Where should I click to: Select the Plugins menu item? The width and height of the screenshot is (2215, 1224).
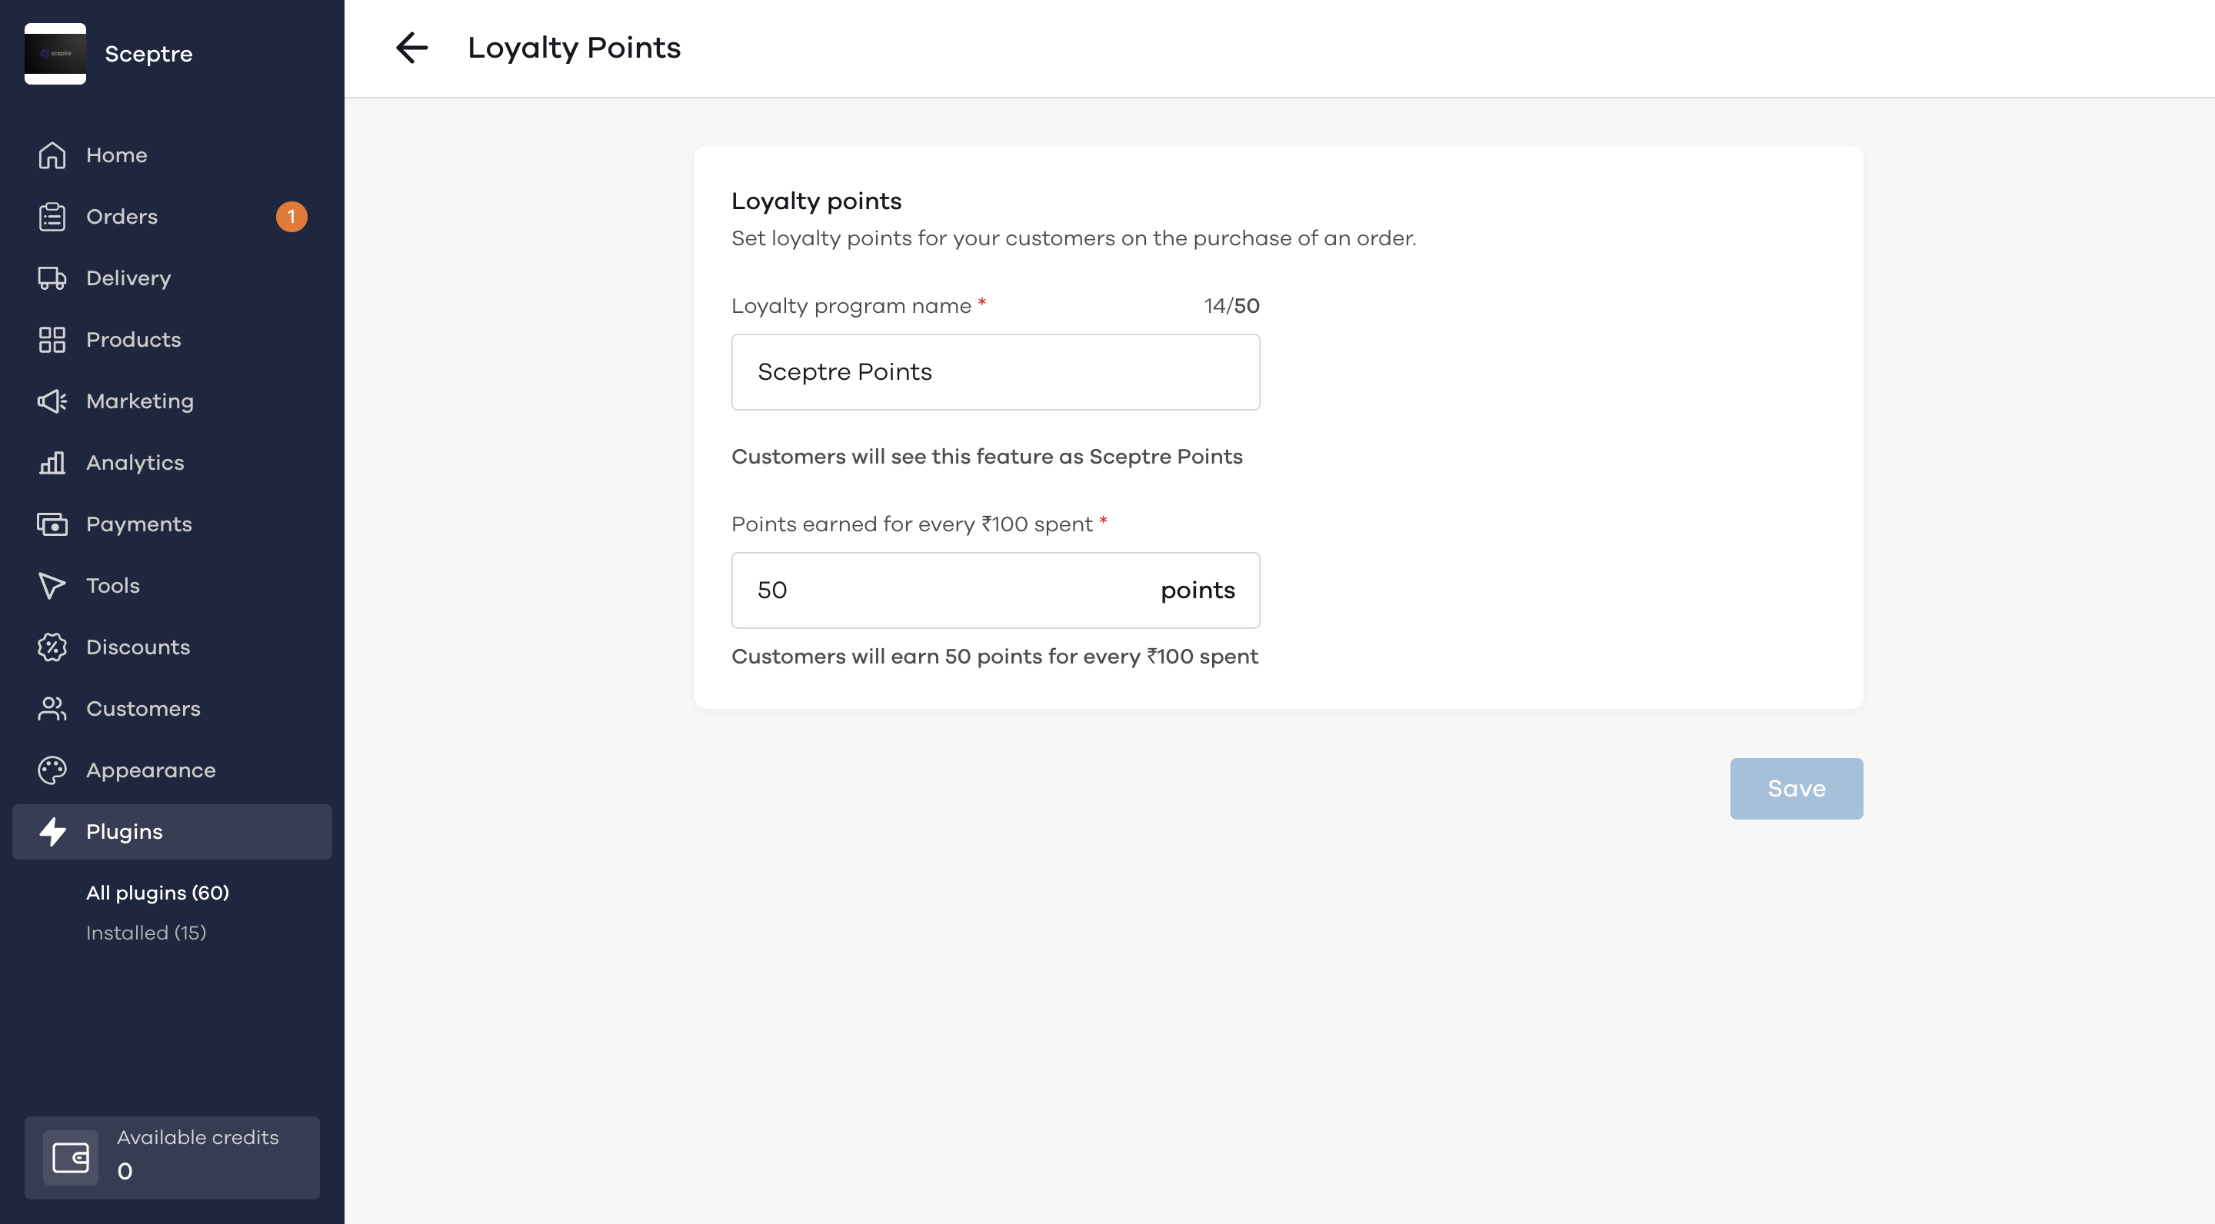click(x=172, y=832)
